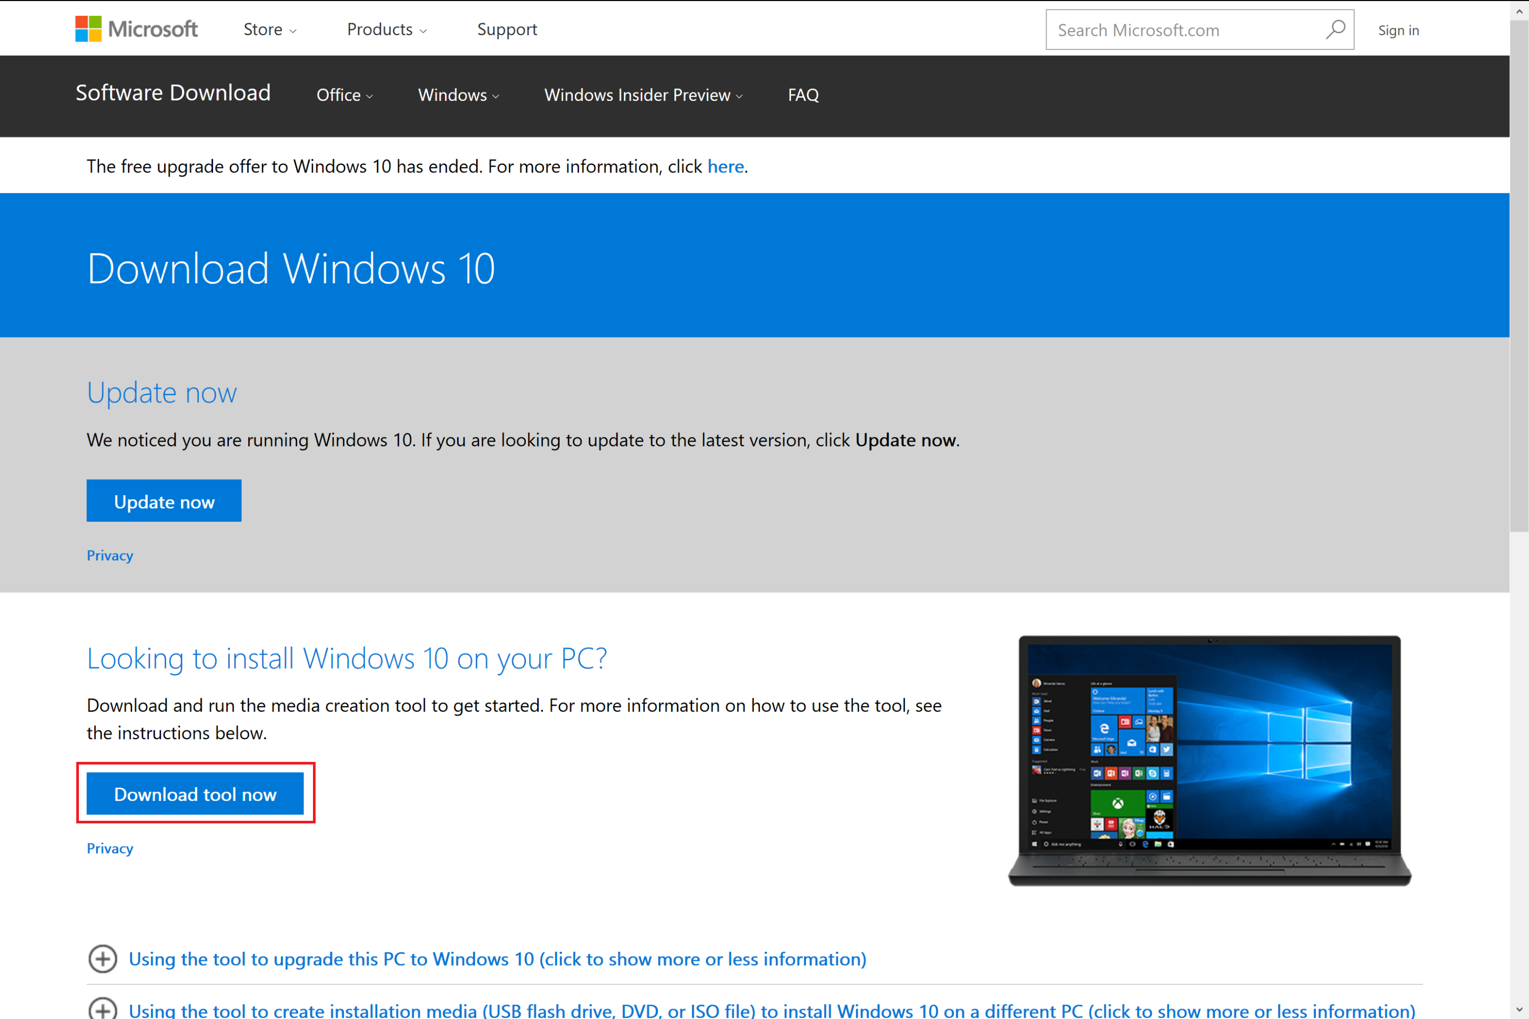This screenshot has width=1529, height=1019.
Task: Expand 'Using the tool to upgrade this PC'
Action: pos(498,959)
